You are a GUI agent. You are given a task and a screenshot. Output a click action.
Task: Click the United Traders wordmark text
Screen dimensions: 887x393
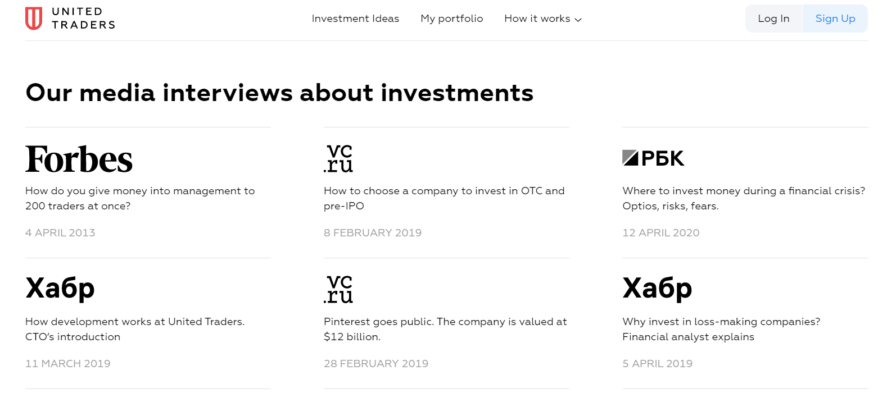(x=83, y=19)
